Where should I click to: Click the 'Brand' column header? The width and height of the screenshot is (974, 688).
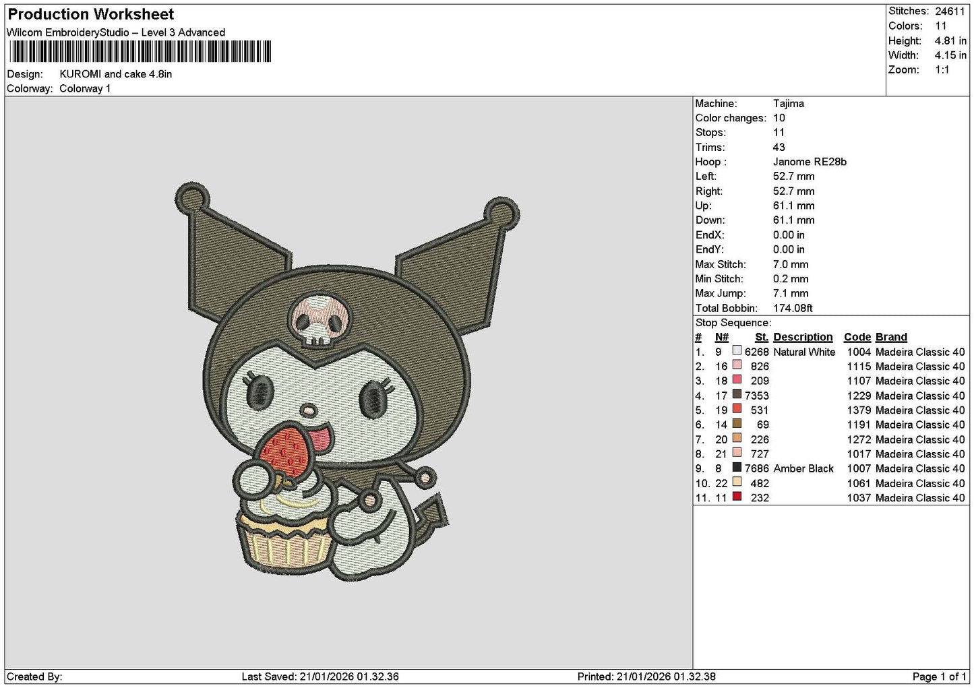point(891,337)
